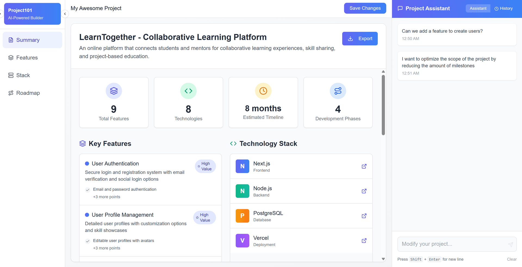Open the PostgreSQL external link icon

pos(364,216)
